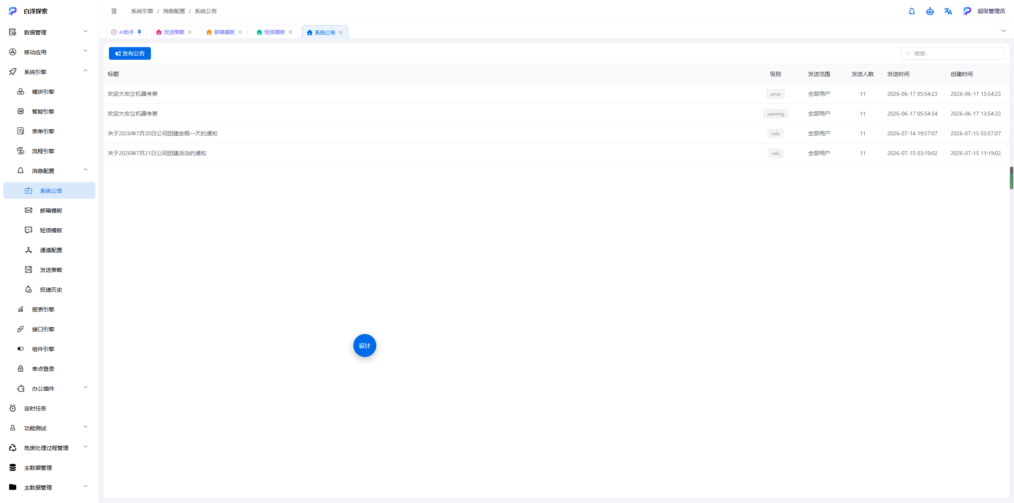Click the floating 设计 button
Viewport: 1014px width, 503px height.
click(365, 345)
